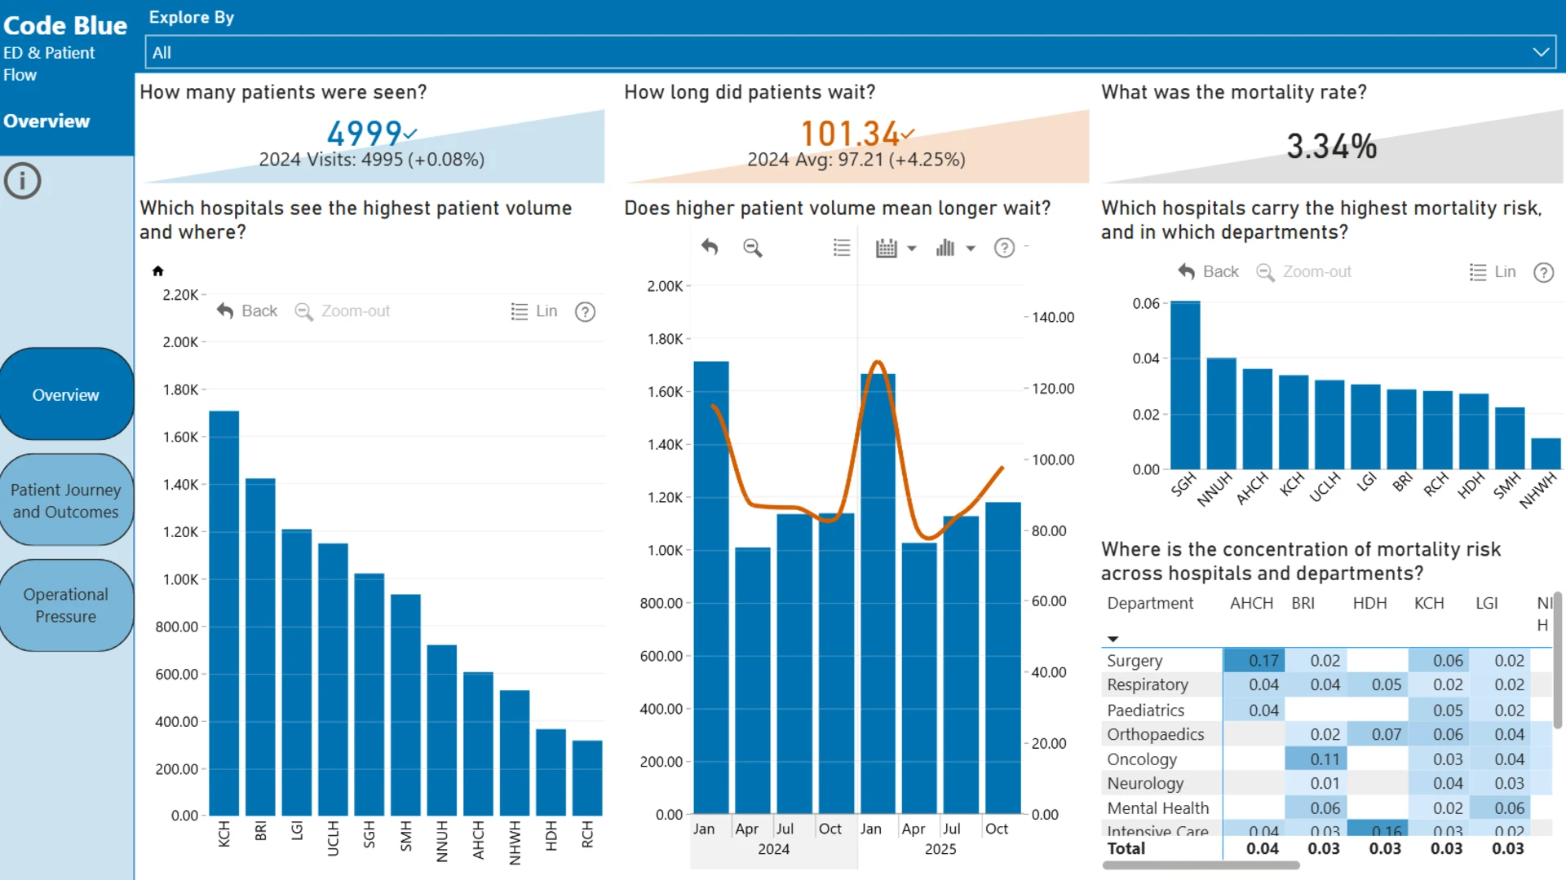Click the matrix horizontal scrollbar

pyautogui.click(x=1201, y=865)
